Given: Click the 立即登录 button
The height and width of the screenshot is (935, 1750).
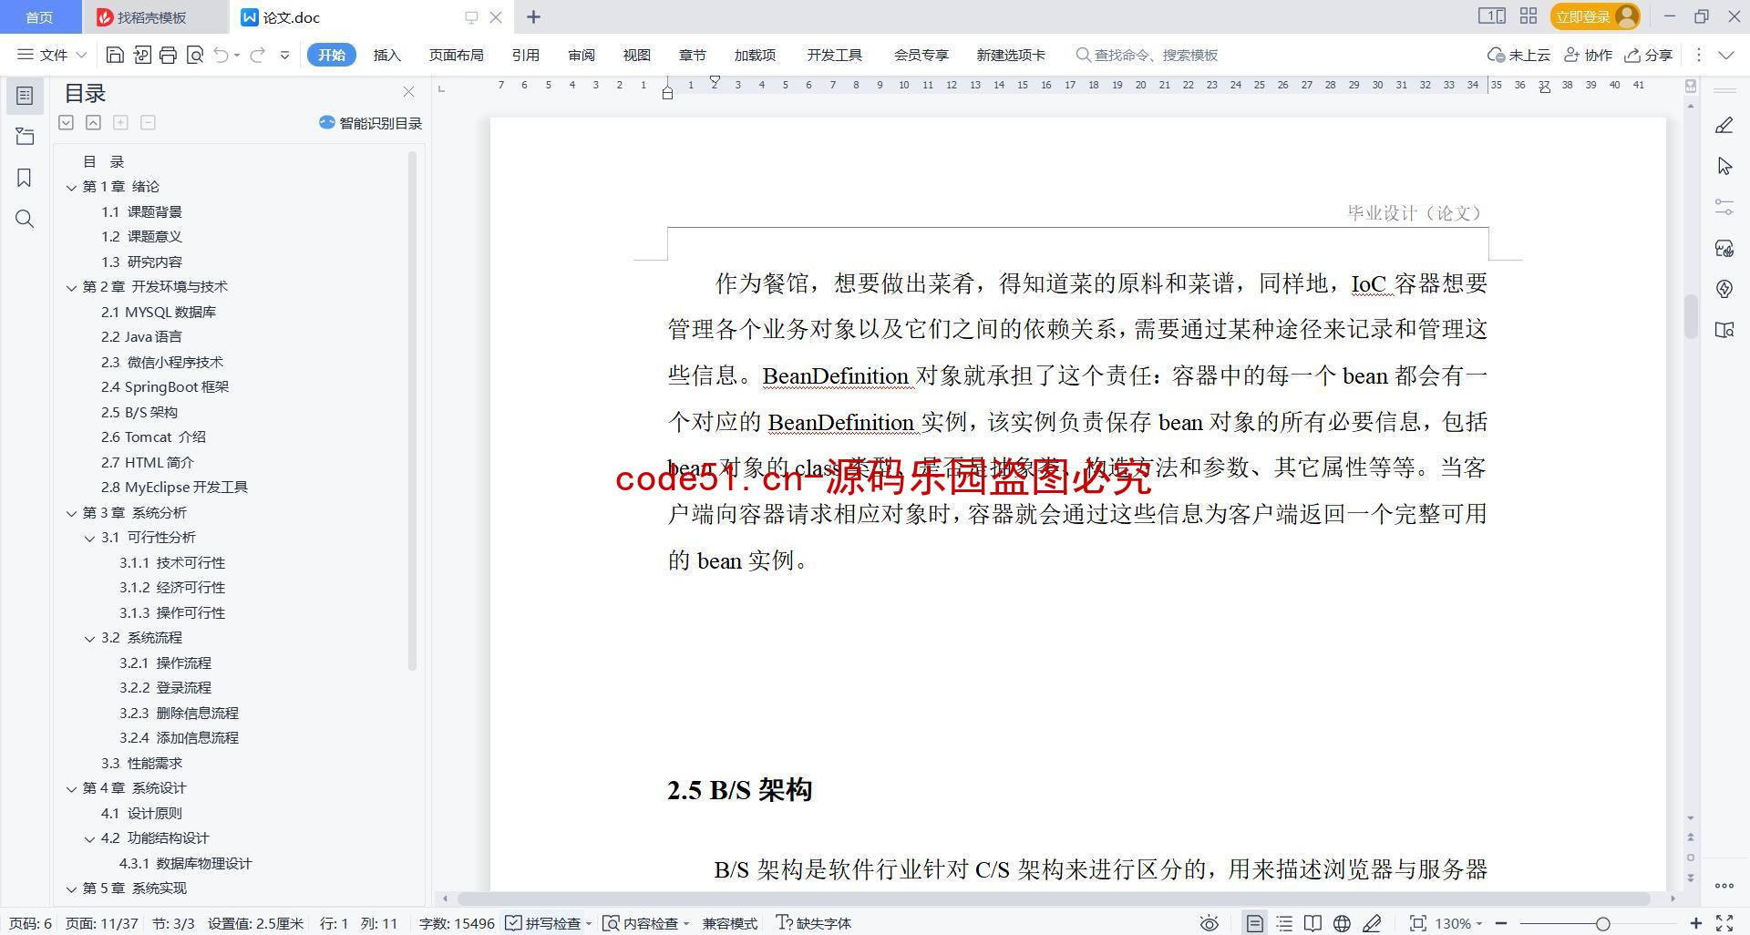Looking at the screenshot, I should (x=1594, y=16).
